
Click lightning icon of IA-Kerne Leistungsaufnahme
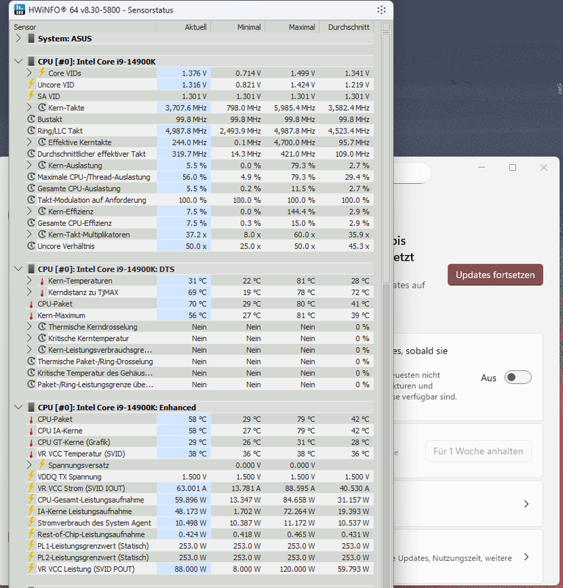tap(31, 511)
